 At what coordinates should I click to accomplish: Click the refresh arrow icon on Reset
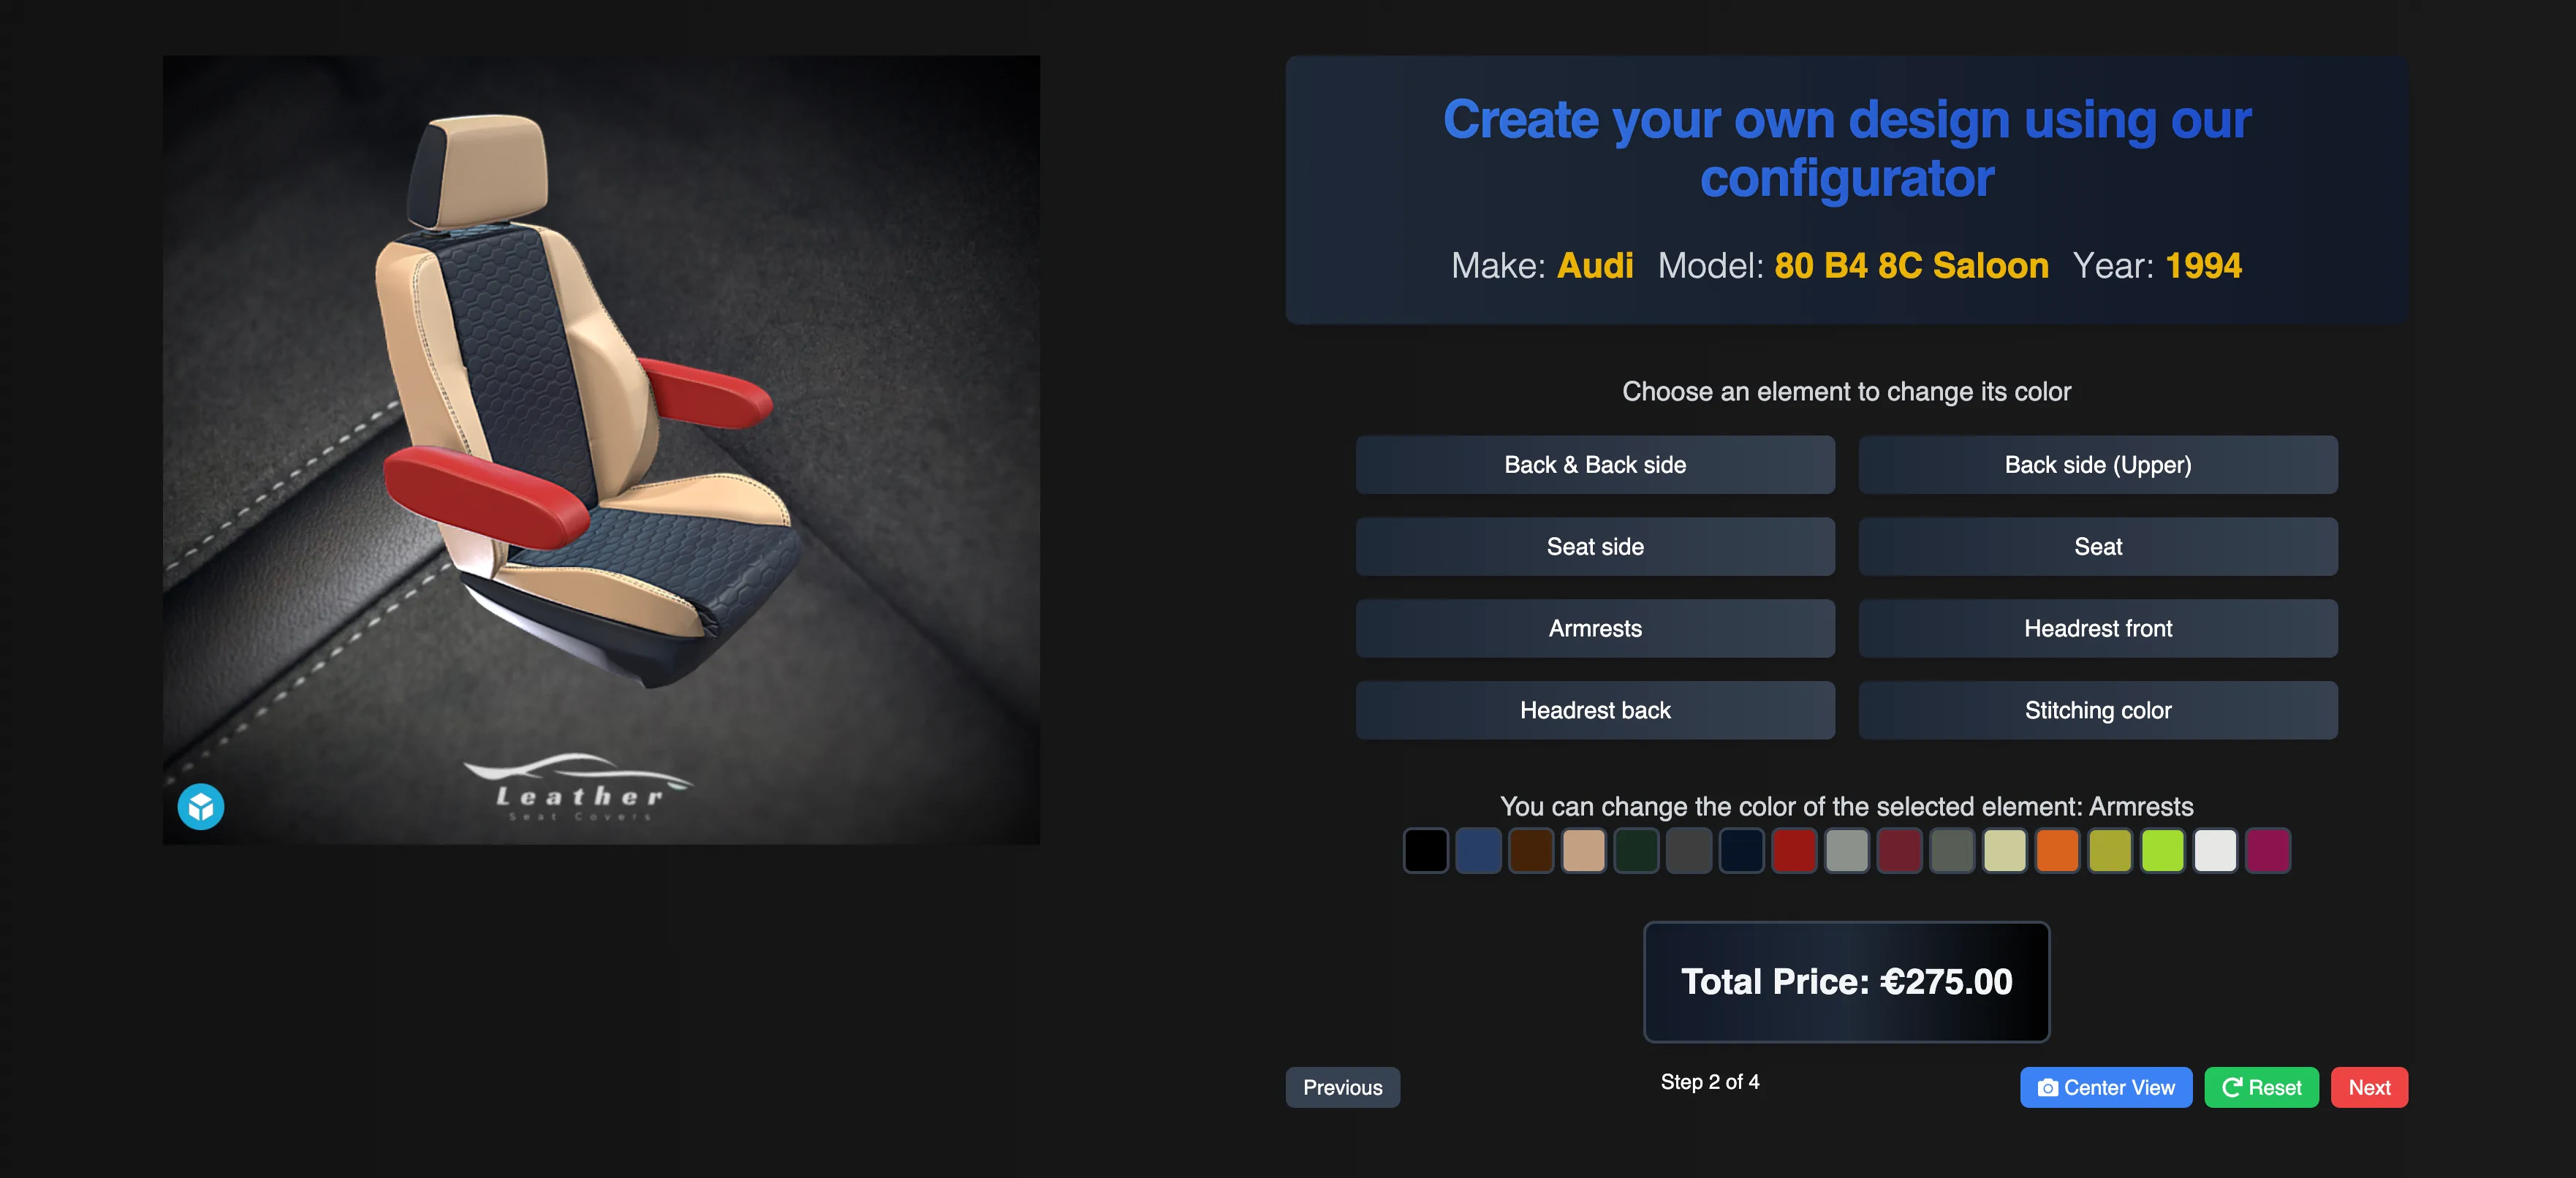pyautogui.click(x=2231, y=1087)
